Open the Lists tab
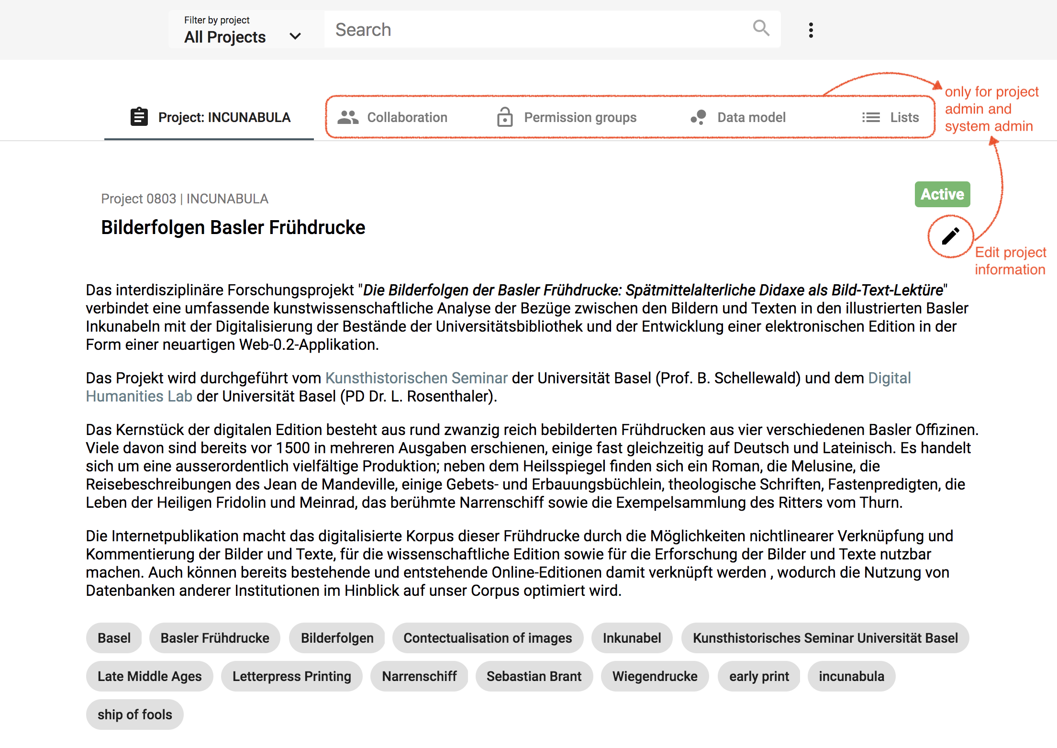The width and height of the screenshot is (1057, 748). click(890, 117)
